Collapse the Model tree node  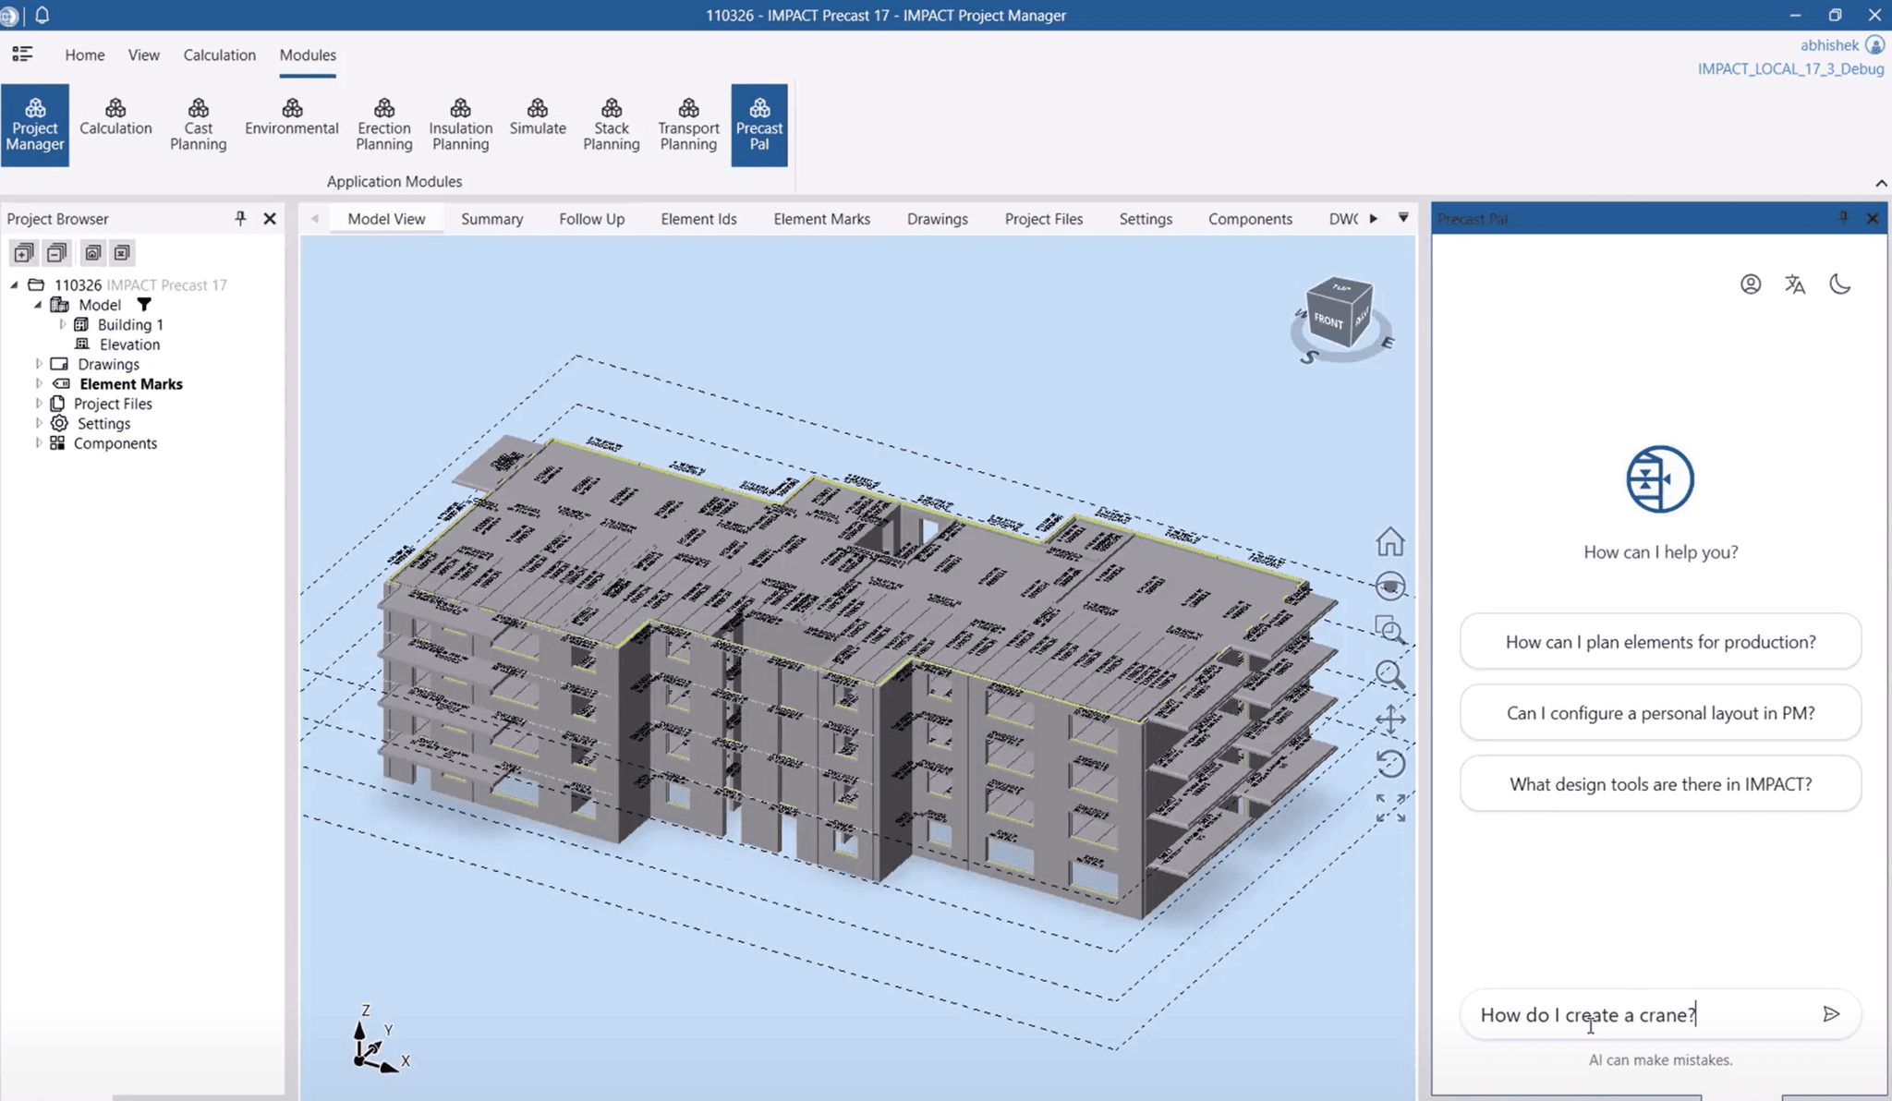pyautogui.click(x=38, y=305)
